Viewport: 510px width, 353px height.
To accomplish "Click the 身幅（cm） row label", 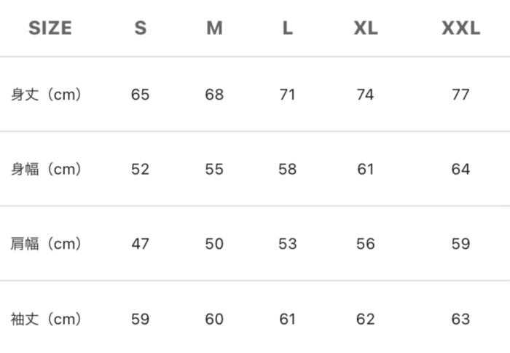I will (46, 169).
